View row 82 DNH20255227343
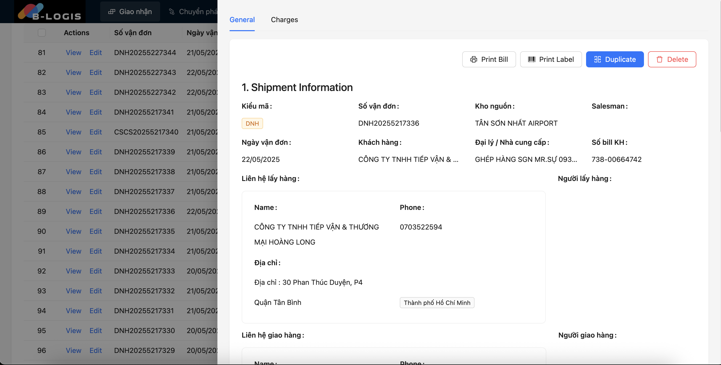This screenshot has height=365, width=721. pos(73,72)
